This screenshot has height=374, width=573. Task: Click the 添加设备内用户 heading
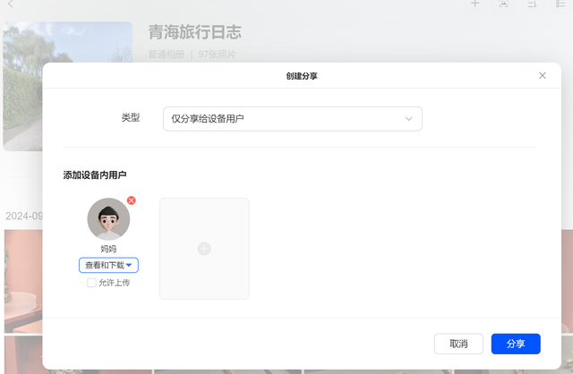(x=95, y=175)
